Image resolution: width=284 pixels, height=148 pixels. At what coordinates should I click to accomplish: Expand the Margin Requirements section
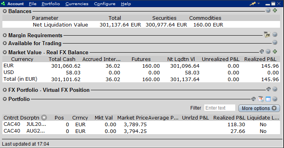tap(5, 35)
